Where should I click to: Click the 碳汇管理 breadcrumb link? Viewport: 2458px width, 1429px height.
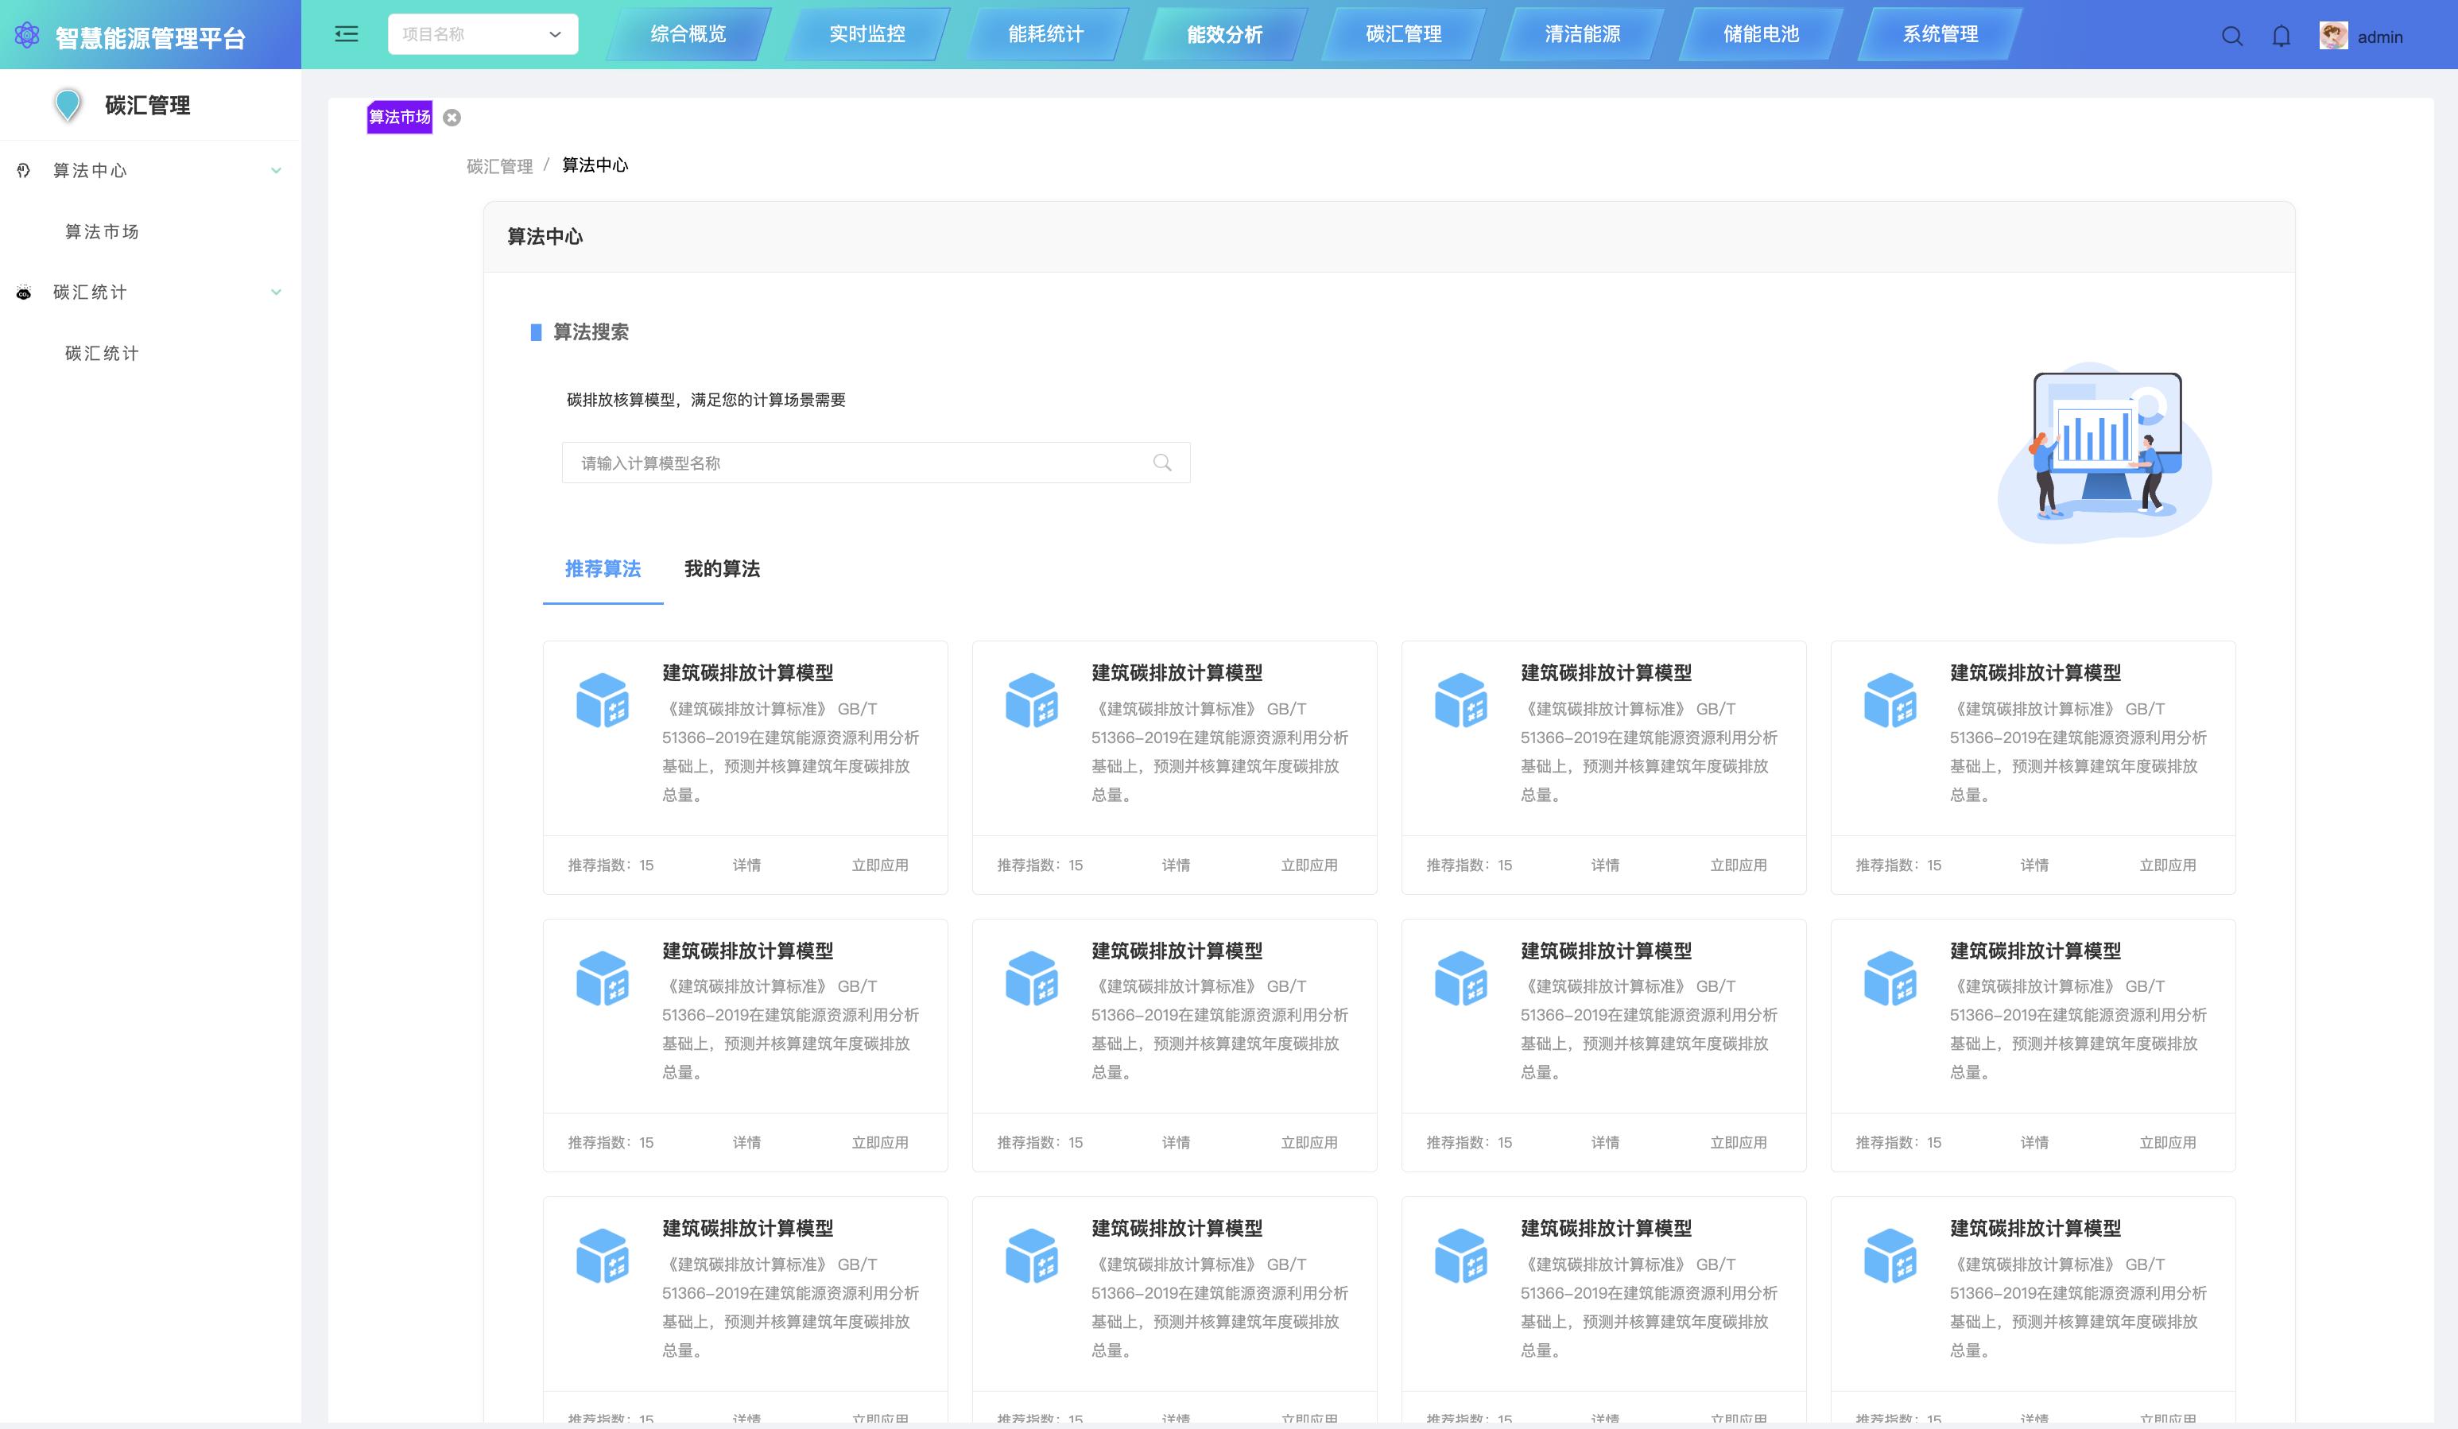coord(498,166)
